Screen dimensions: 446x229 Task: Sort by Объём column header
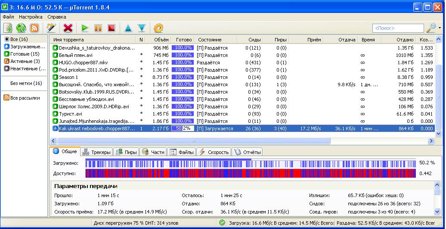tap(158, 40)
